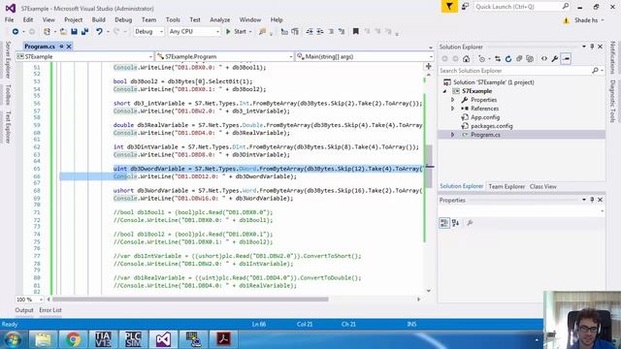
Task: Collapse All in Solution Explorer
Action: (x=519, y=58)
